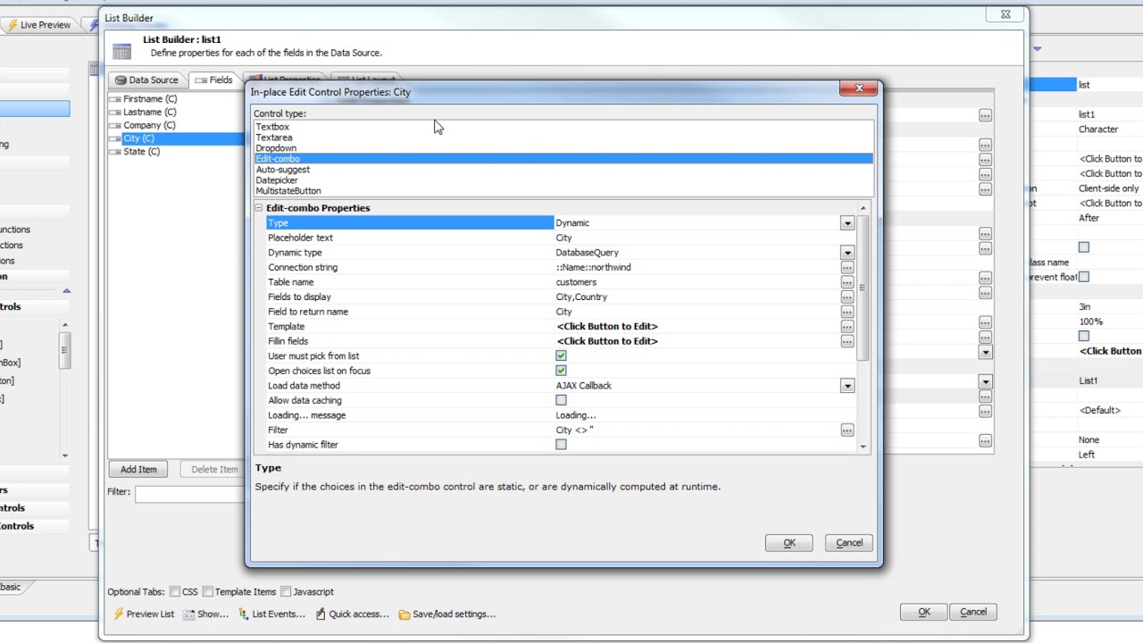Click OK in the List Builder window

(x=924, y=612)
